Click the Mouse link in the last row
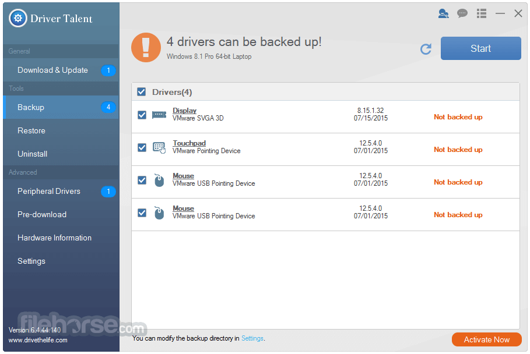 tap(183, 208)
